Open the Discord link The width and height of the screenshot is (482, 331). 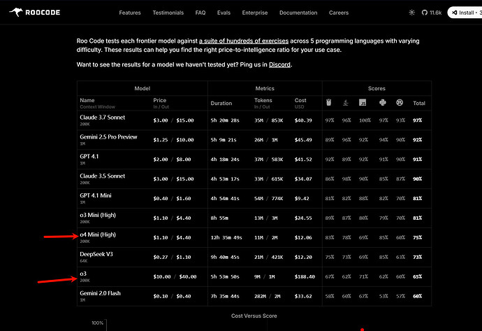[x=279, y=64]
